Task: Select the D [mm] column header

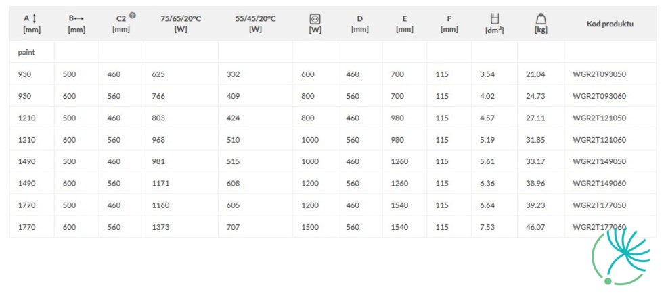Action: (x=360, y=24)
